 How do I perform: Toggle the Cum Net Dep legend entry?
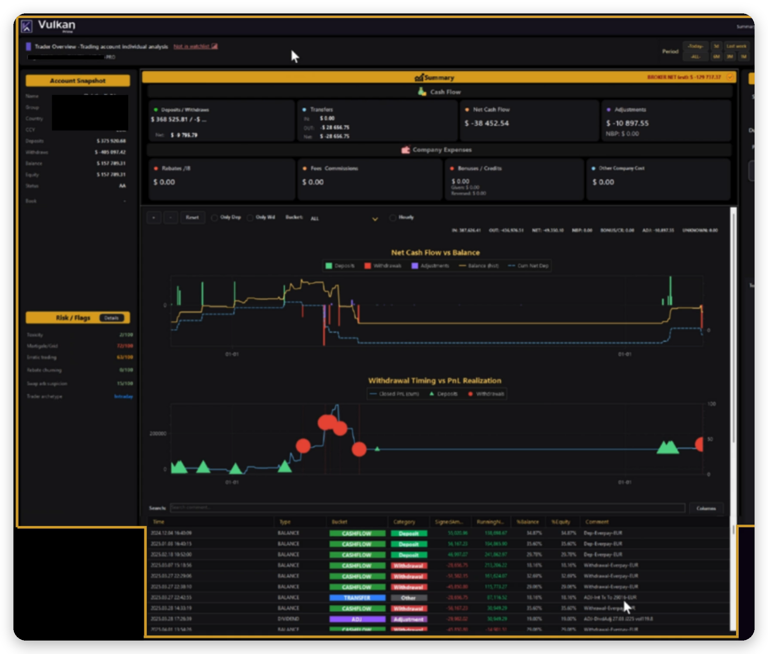528,266
